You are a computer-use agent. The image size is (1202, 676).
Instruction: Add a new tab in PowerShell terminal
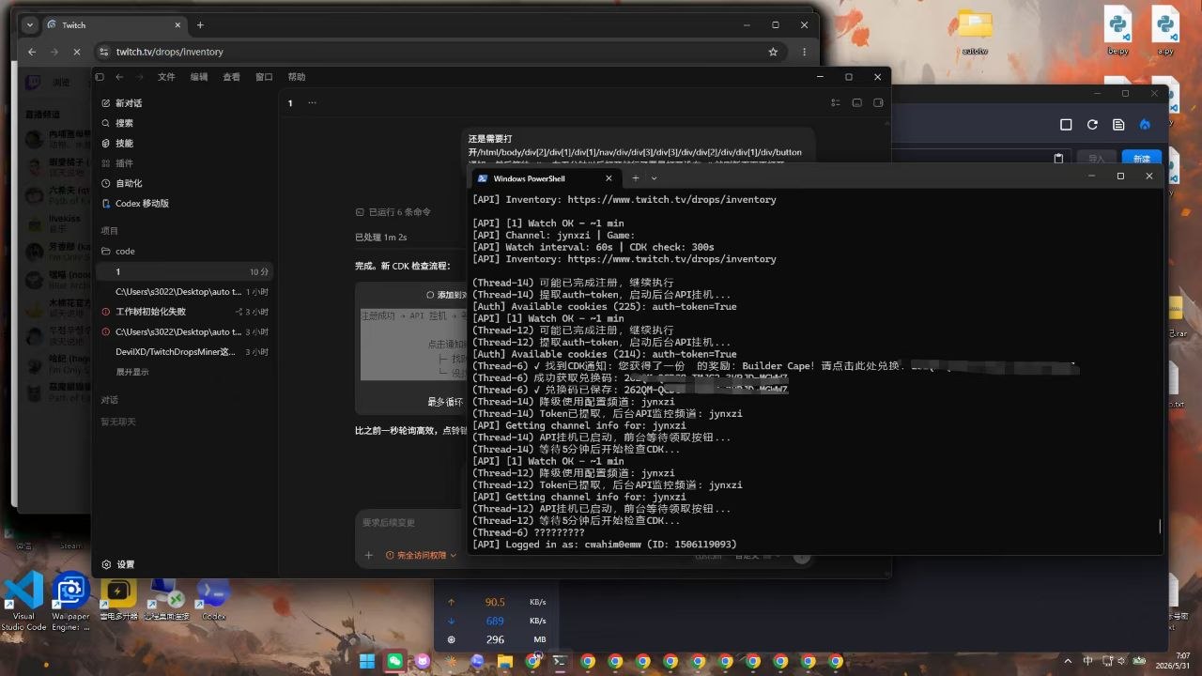[636, 178]
